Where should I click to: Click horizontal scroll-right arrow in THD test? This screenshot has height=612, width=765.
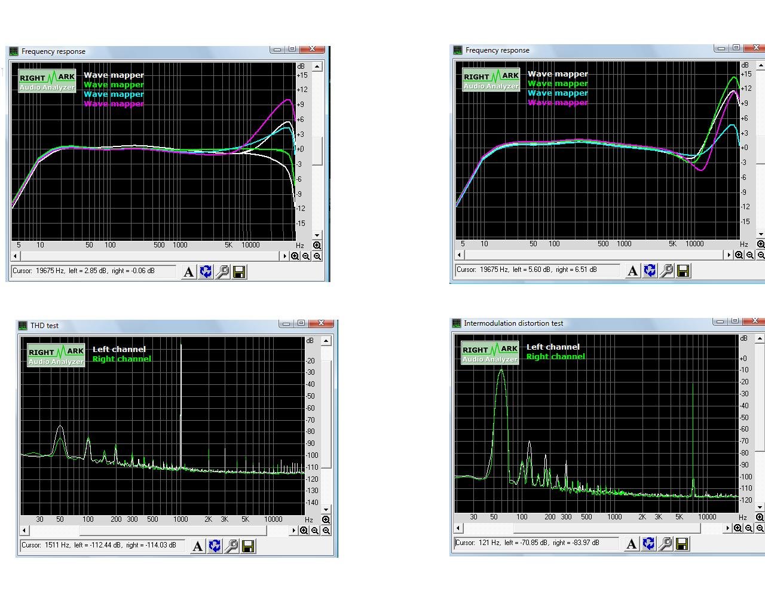coord(294,530)
